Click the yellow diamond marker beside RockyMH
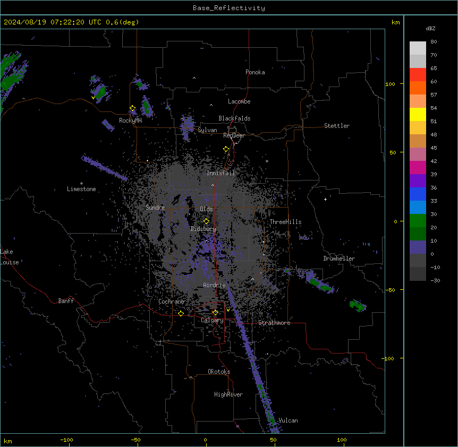Screen dimensions: 458x447 [133, 108]
